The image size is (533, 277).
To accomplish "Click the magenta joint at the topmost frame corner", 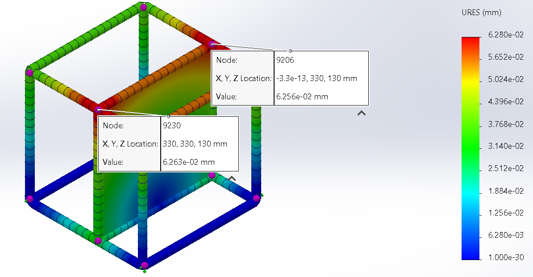I will (x=143, y=7).
